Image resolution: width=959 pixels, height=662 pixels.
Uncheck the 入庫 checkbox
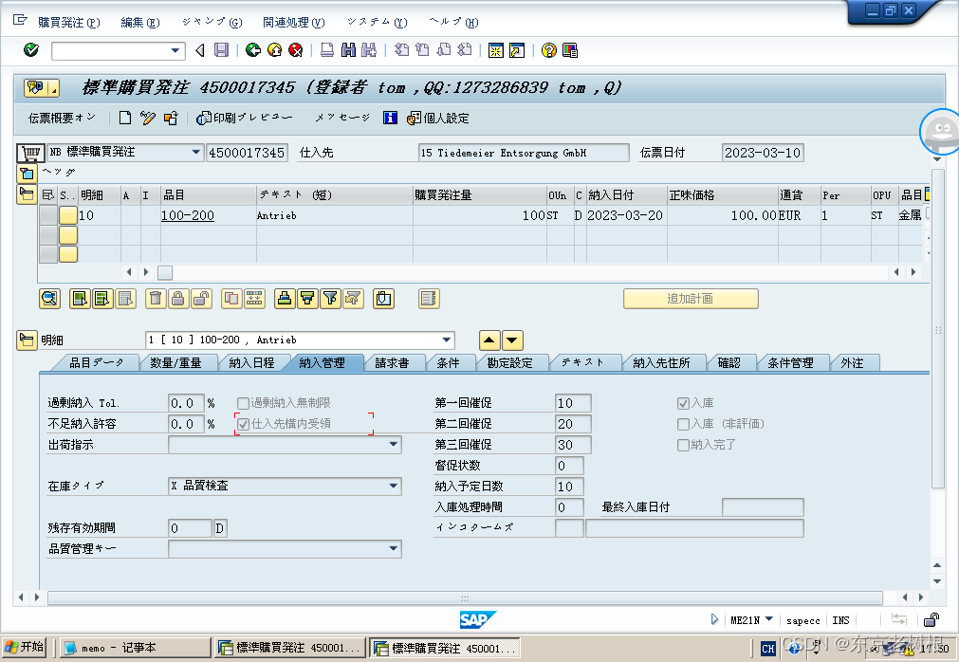pos(681,401)
